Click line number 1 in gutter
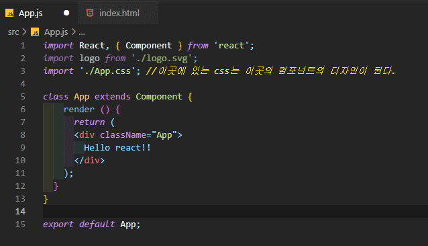 [23, 46]
